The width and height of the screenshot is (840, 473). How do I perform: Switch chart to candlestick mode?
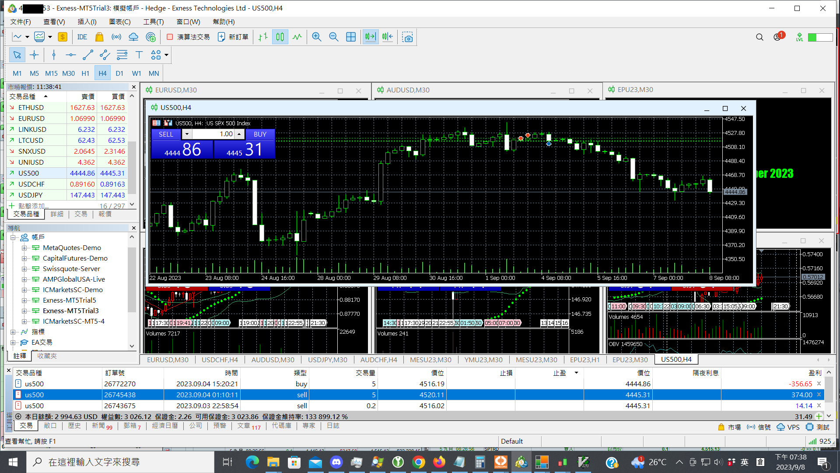click(x=280, y=37)
